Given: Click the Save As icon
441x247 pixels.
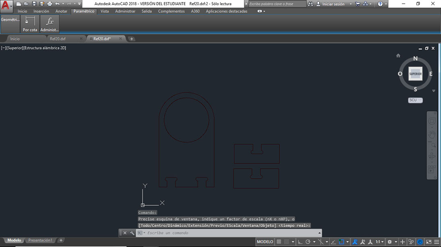Looking at the screenshot, I should [x=42, y=4].
